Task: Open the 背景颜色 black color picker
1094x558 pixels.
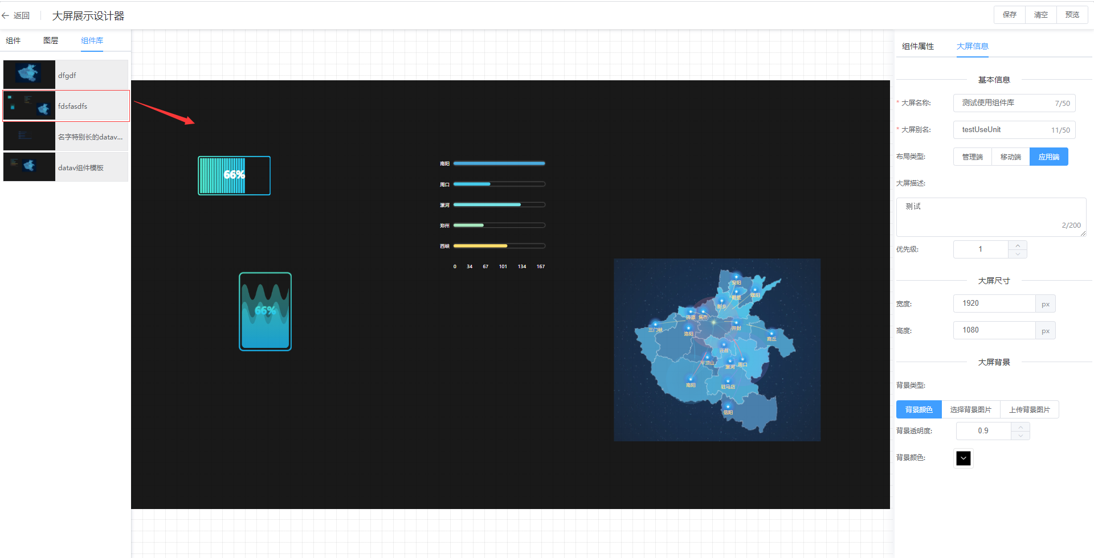Action: click(x=964, y=458)
